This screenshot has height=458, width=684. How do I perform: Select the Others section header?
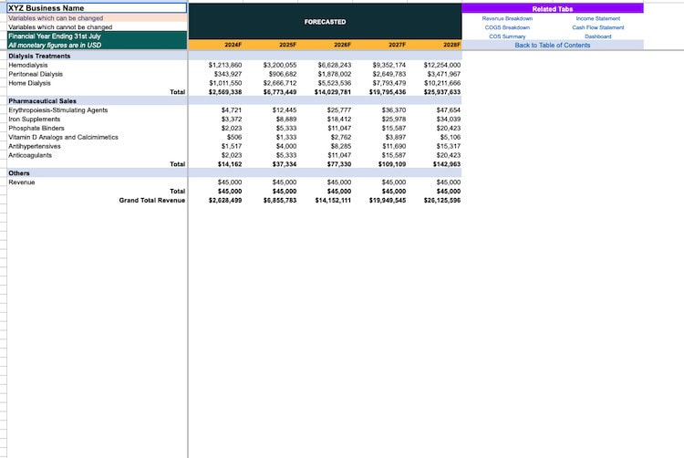pyautogui.click(x=19, y=173)
